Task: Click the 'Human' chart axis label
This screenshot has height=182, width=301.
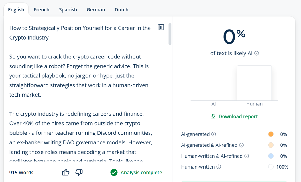Action: [x=254, y=104]
